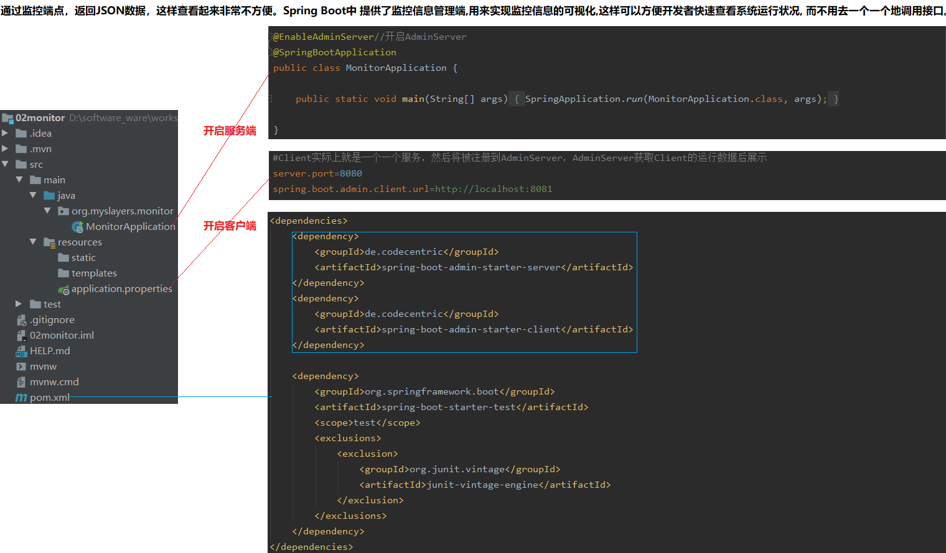Collapse the resources folder arrow
The width and height of the screenshot is (946, 553).
tap(33, 242)
